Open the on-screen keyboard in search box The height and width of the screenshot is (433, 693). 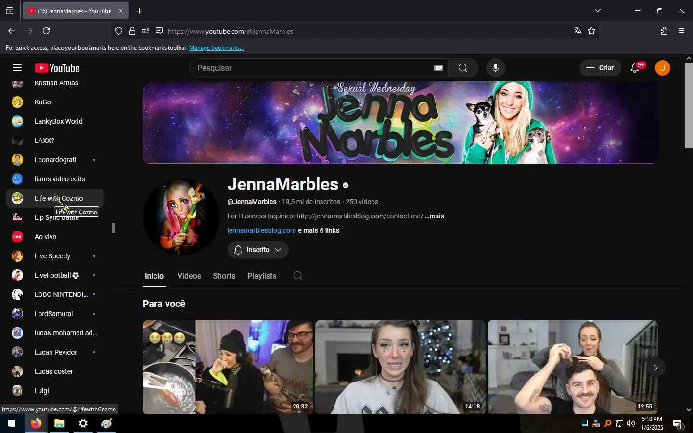[438, 68]
